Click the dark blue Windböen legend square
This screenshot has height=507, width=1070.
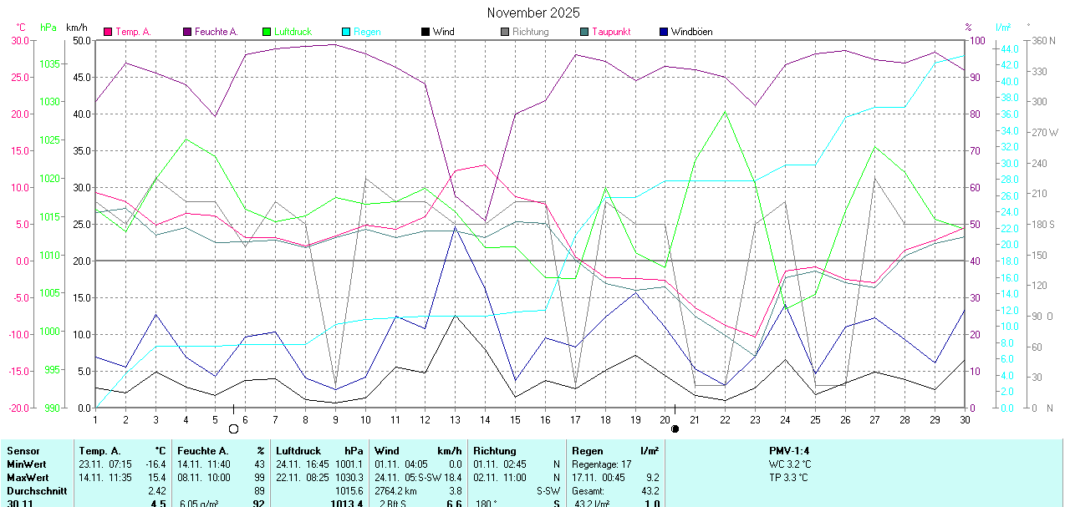(x=664, y=32)
